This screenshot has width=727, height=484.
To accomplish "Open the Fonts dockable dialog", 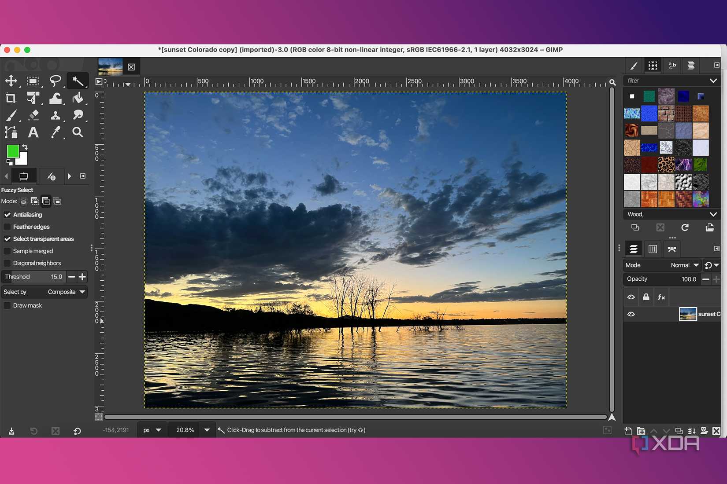I will [672, 65].
